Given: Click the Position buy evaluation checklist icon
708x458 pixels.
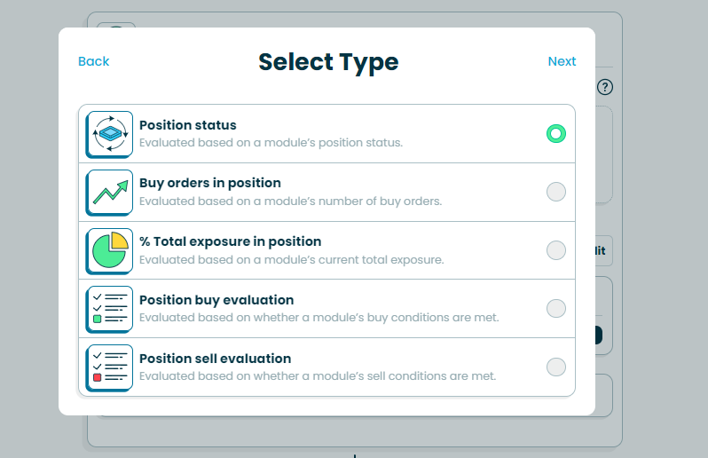Looking at the screenshot, I should coord(110,308).
